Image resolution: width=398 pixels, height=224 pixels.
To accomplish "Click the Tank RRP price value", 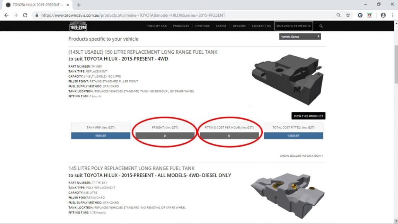I will coord(101,136).
